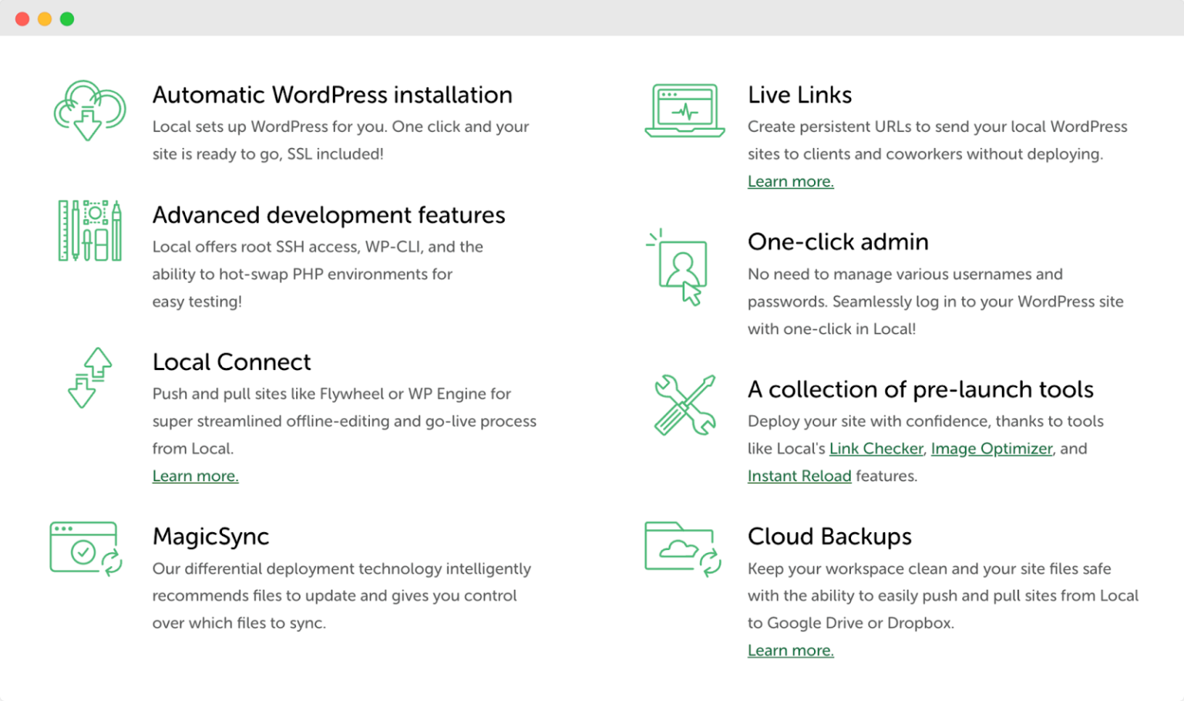Screen dimensions: 1184x701
Task: Click the One-click admin heading
Action: (838, 241)
